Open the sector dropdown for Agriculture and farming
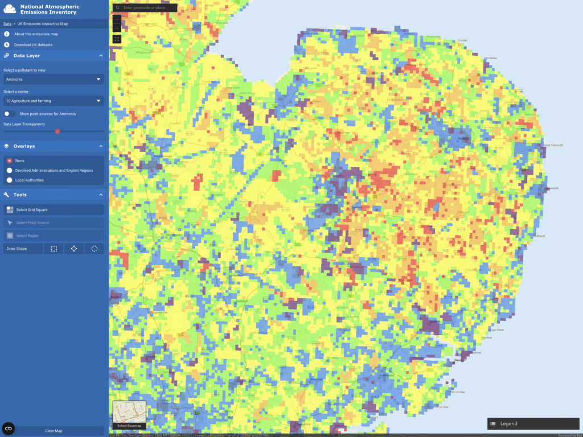This screenshot has width=583, height=437. pos(54,101)
